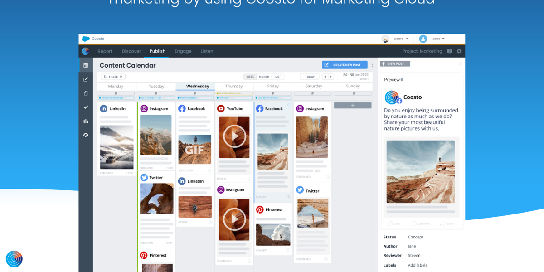Switch calendar to List view

pyautogui.click(x=278, y=77)
